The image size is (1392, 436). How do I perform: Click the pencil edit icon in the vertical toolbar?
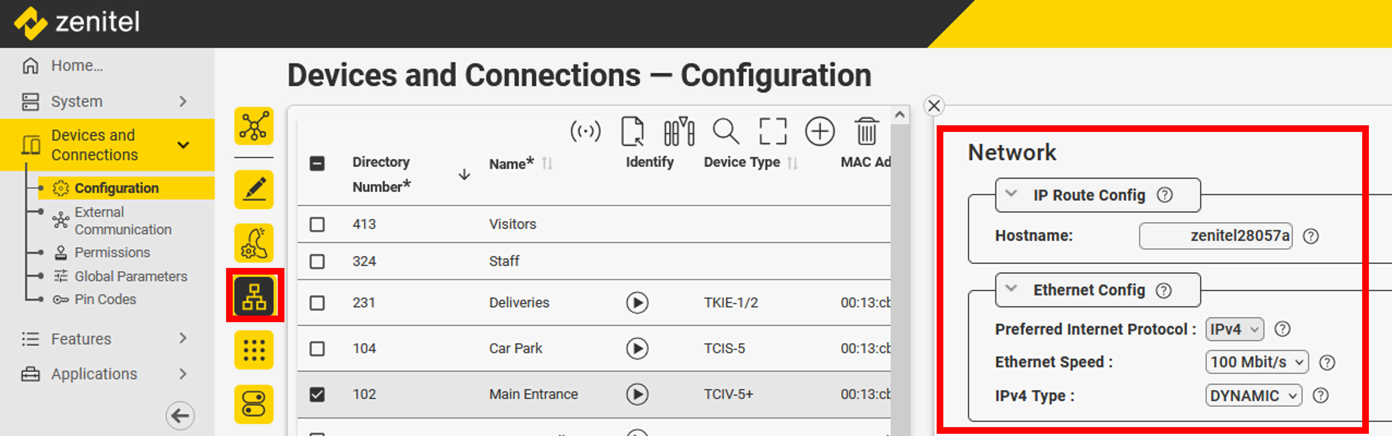click(253, 190)
